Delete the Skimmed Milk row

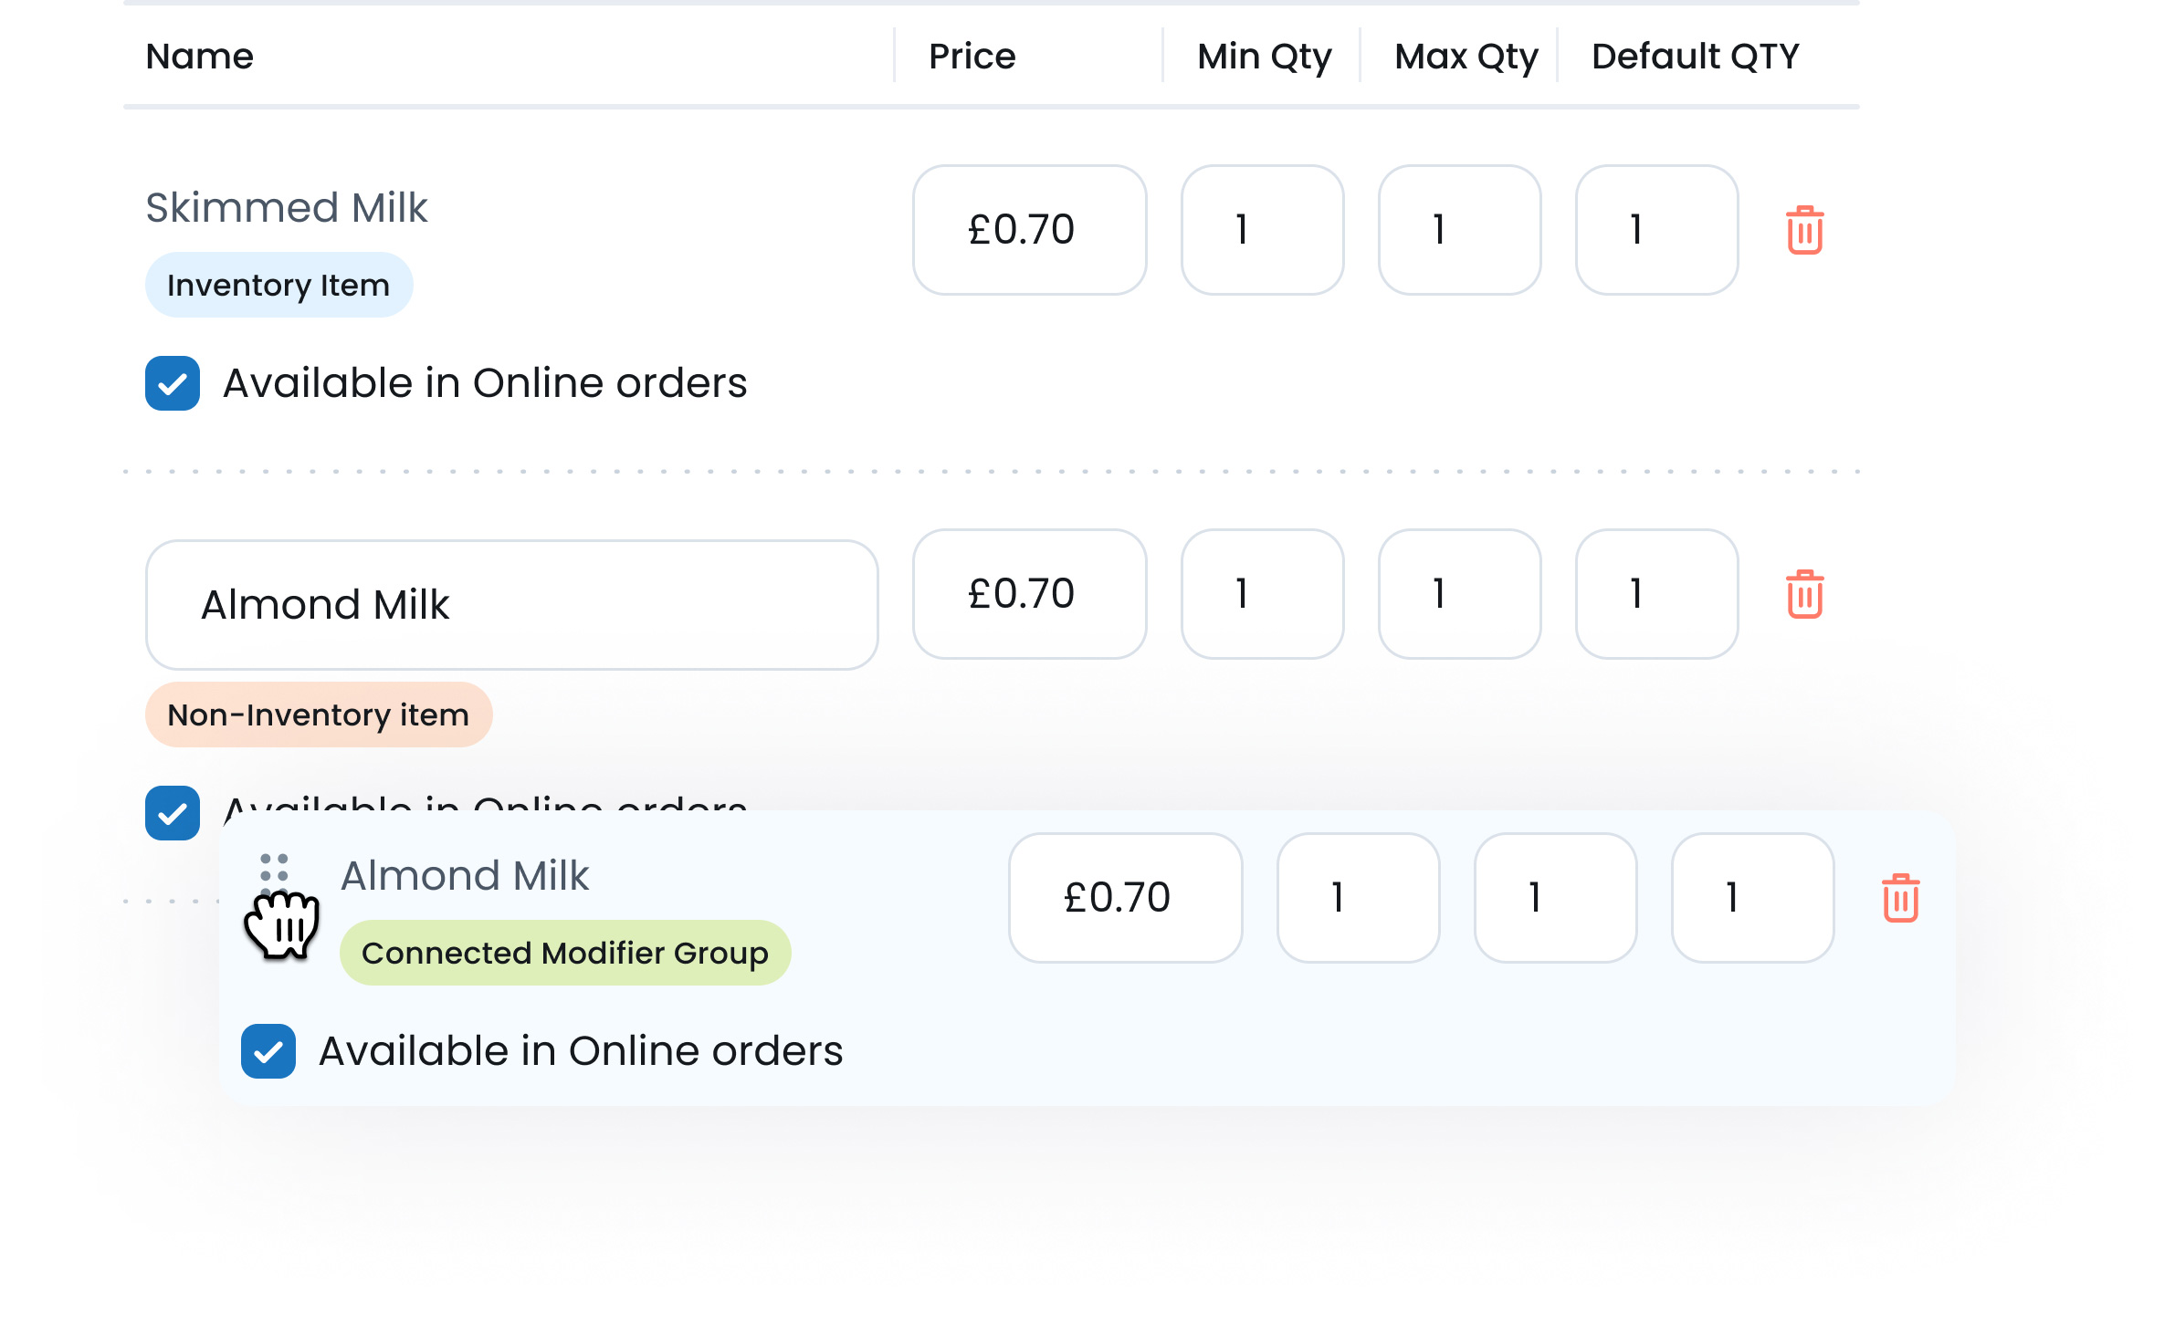tap(1804, 230)
